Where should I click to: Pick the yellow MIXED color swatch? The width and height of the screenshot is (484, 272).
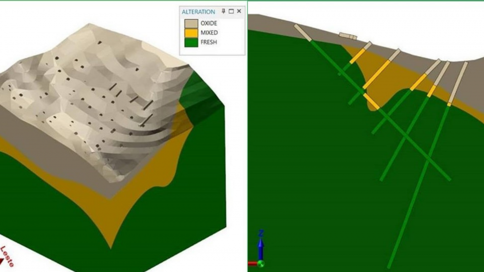coord(191,33)
